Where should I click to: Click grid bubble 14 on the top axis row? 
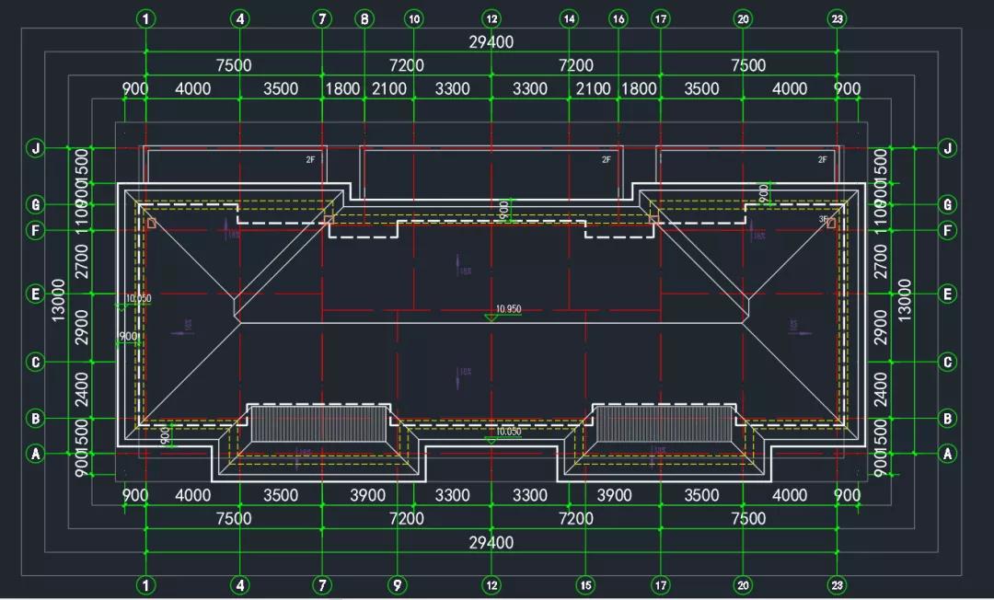tap(570, 19)
